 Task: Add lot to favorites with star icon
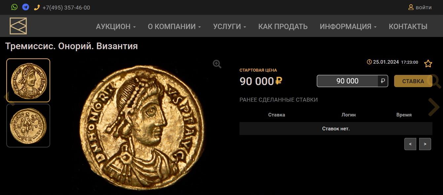click(x=428, y=64)
